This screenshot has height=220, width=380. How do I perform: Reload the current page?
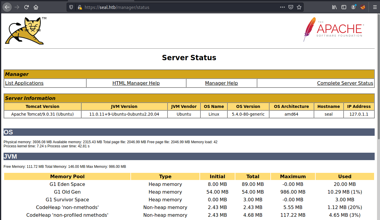click(26, 7)
